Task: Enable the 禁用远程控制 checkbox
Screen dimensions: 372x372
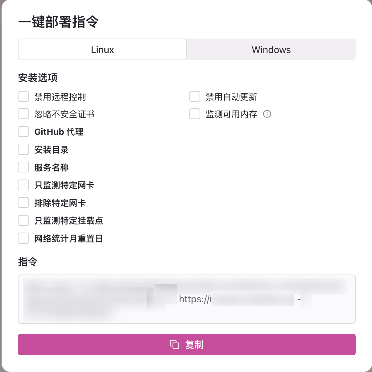Action: pyautogui.click(x=23, y=97)
